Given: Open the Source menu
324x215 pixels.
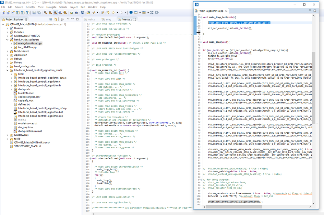Looking at the screenshot, I should 19,7.
